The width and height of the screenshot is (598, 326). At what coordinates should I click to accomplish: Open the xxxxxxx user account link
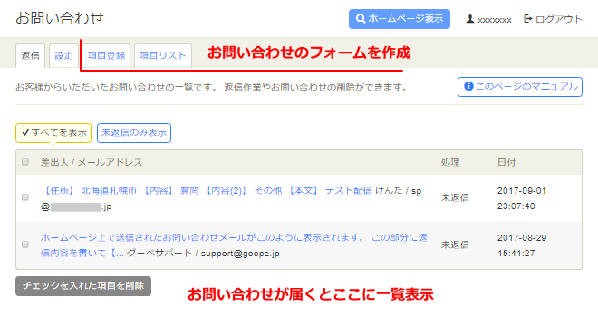489,19
